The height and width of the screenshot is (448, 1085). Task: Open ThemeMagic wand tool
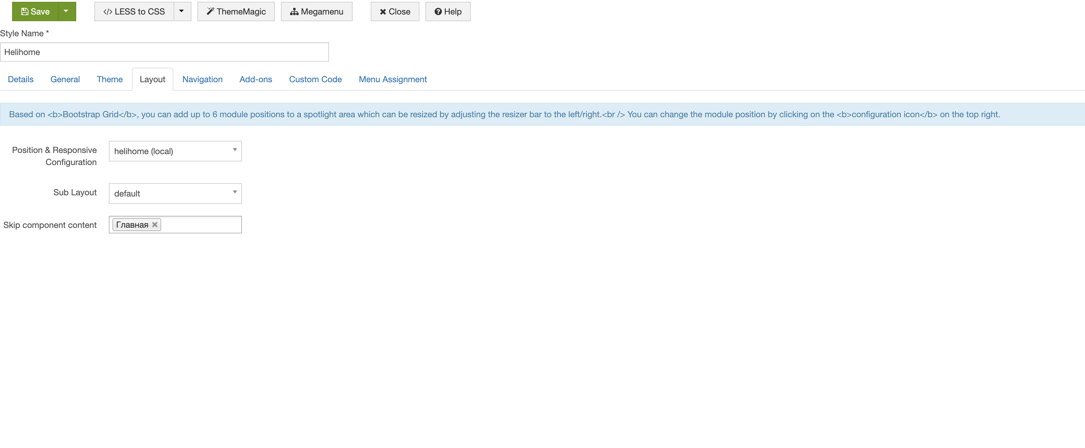tap(236, 11)
